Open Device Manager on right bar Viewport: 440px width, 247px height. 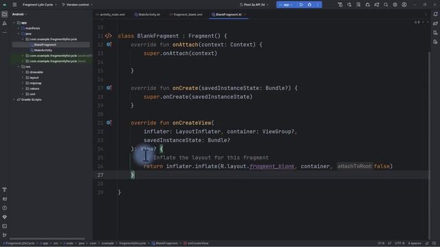click(435, 33)
